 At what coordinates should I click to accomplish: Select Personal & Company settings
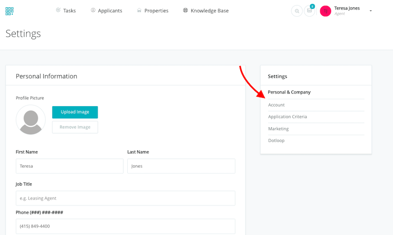tap(289, 92)
